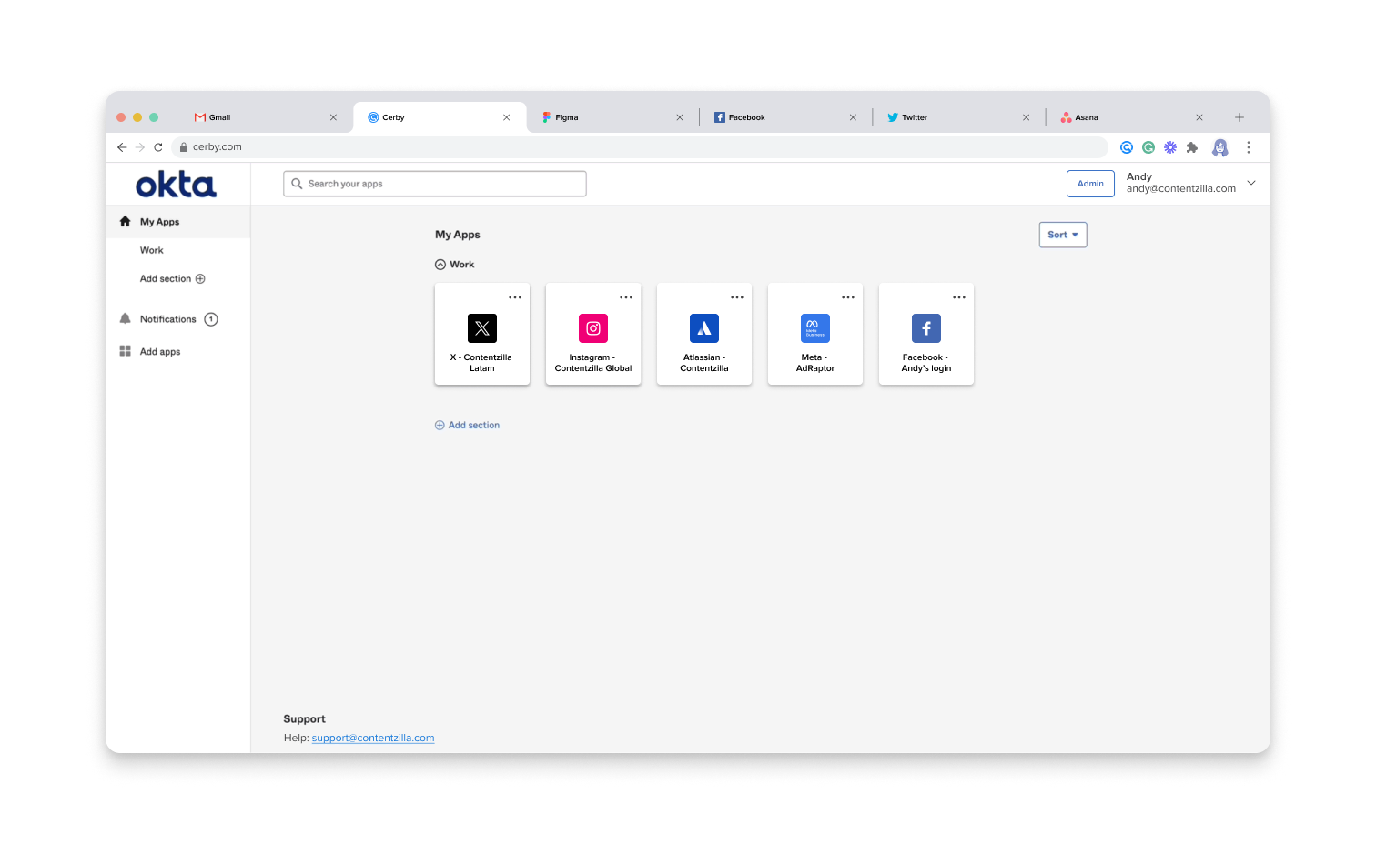Open options menu for Instagram tile

tap(626, 297)
